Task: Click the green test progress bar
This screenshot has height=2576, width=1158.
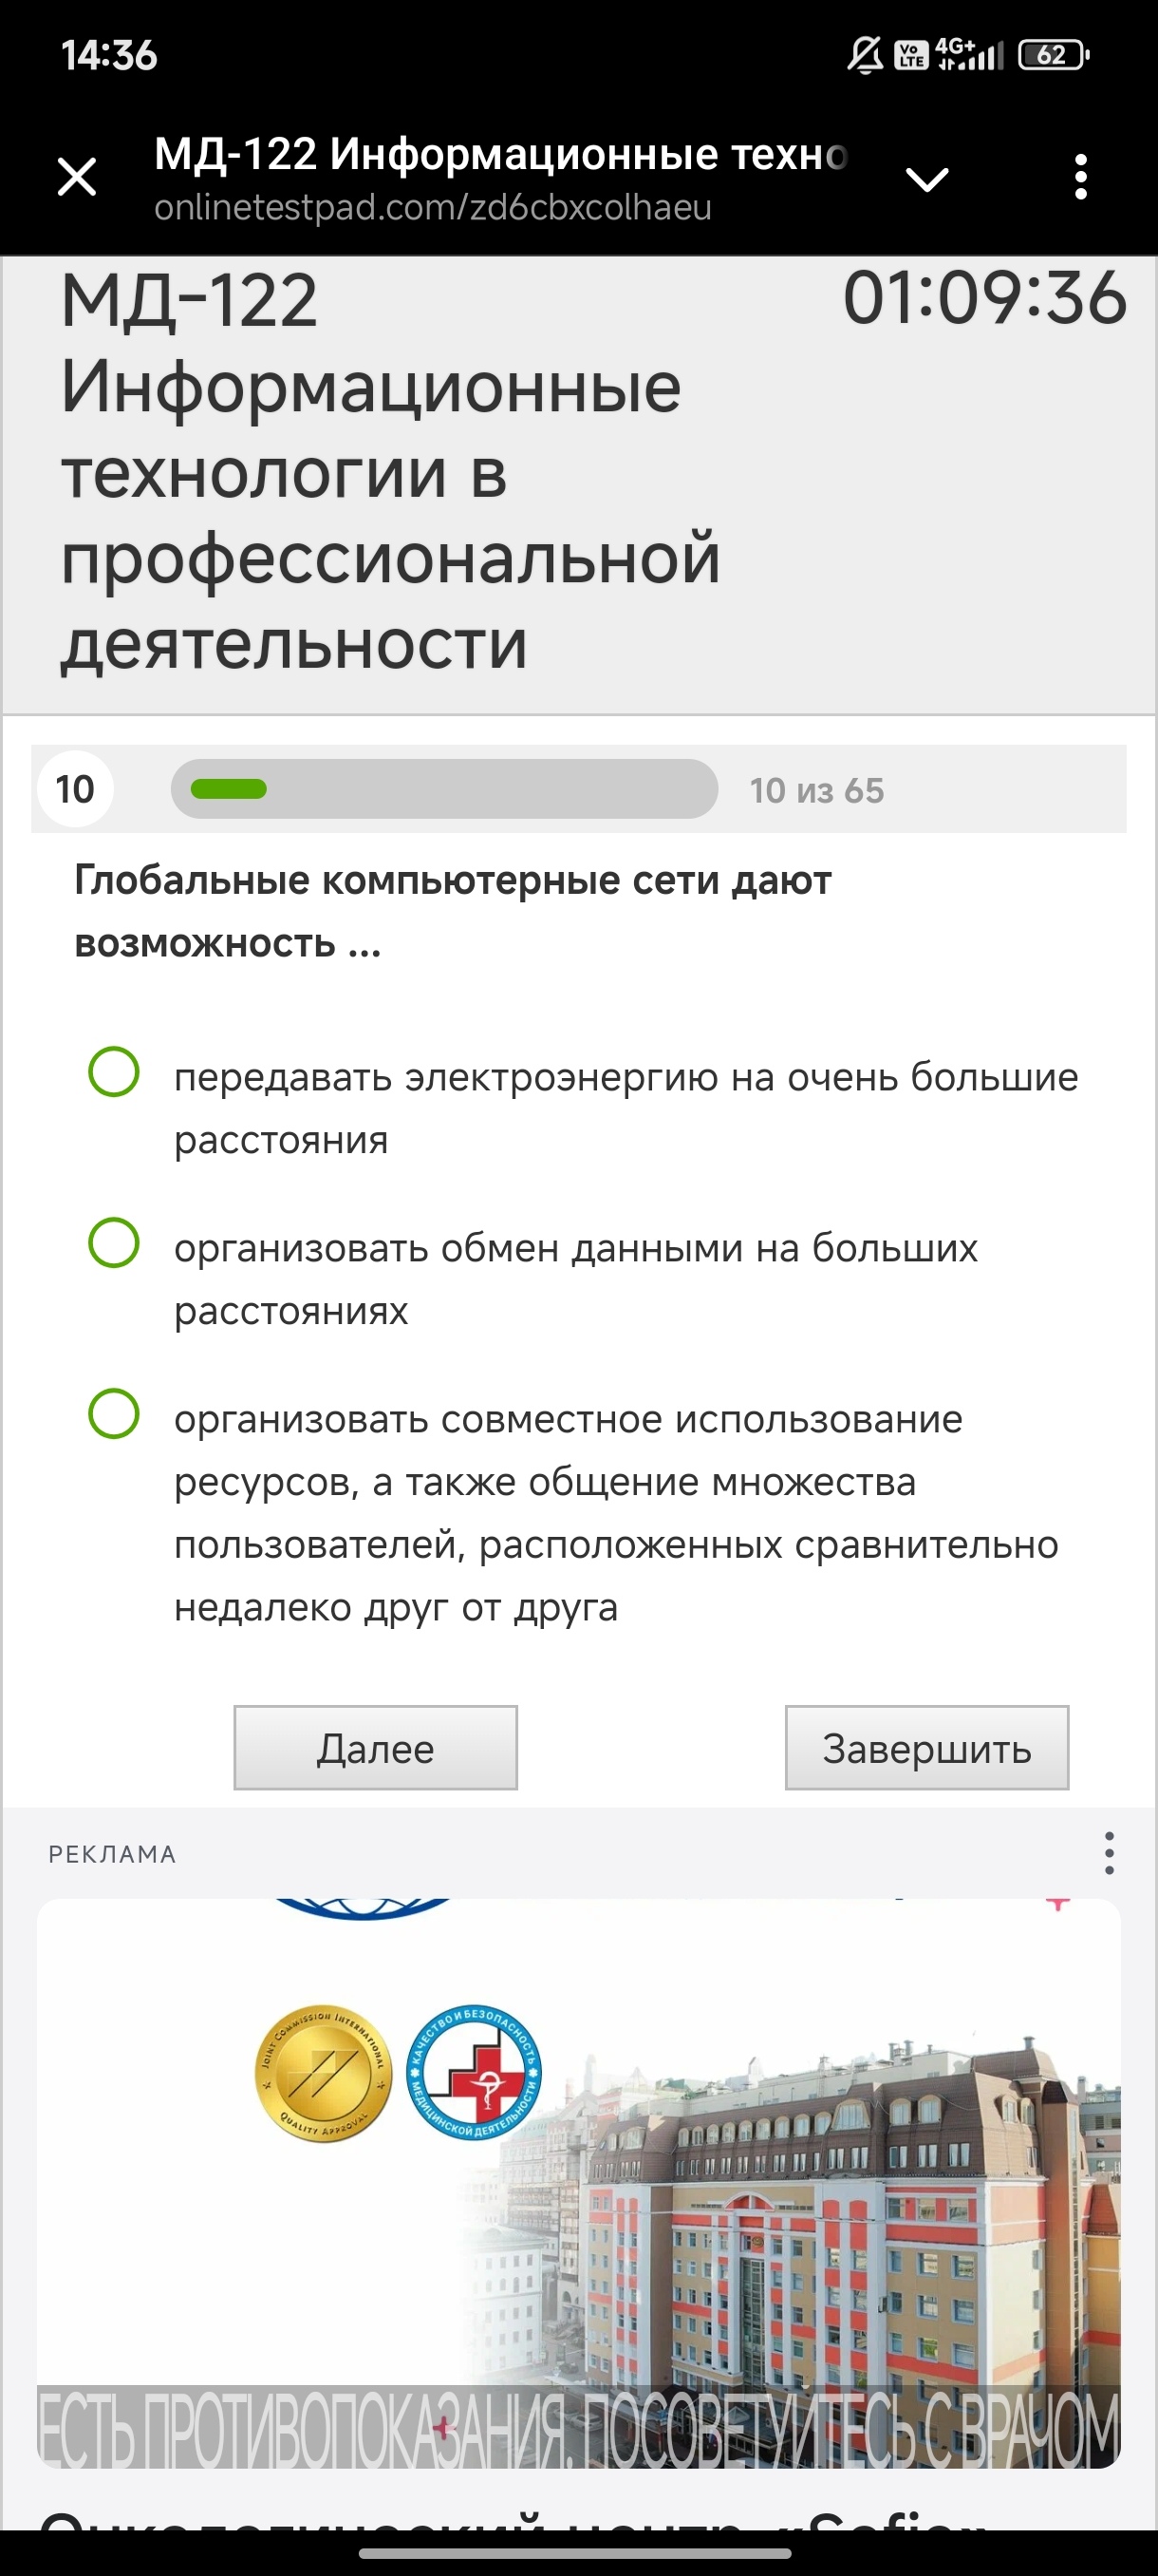Action: (x=444, y=789)
